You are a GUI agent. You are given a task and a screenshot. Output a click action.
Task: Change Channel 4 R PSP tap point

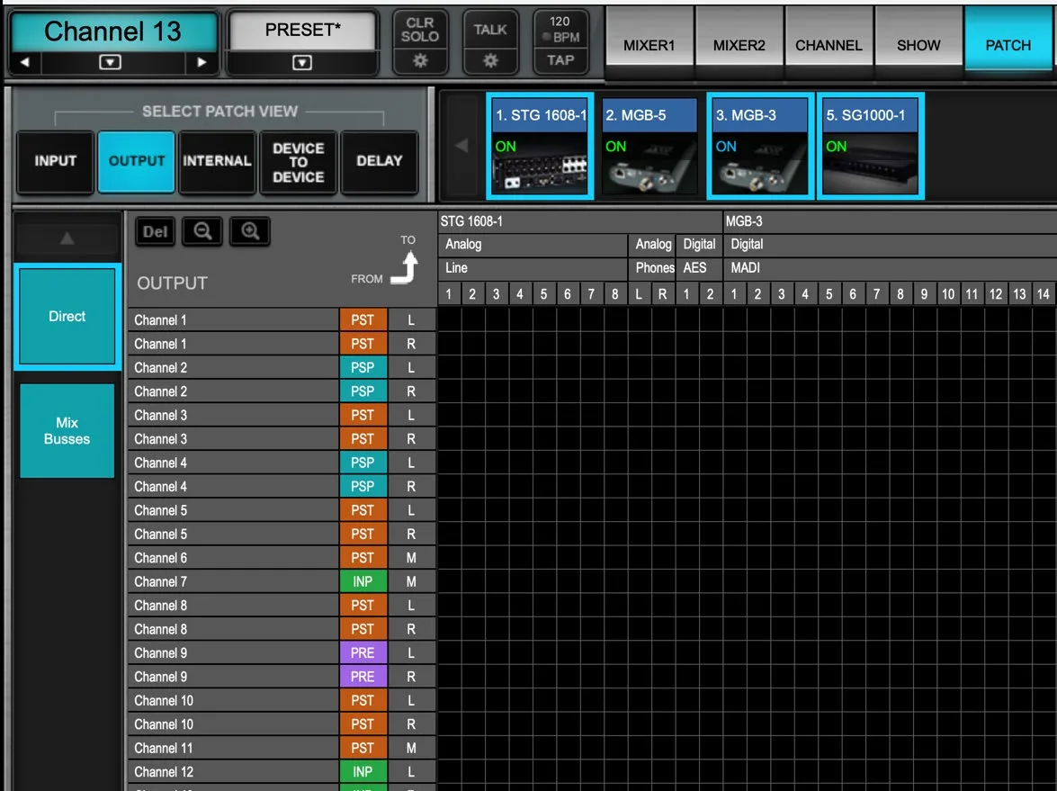coord(363,486)
